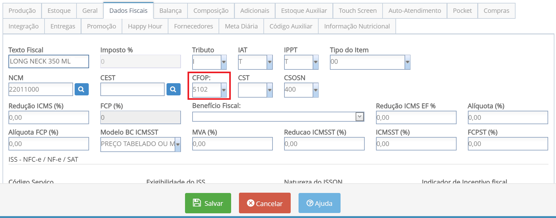The width and height of the screenshot is (556, 218).
Task: Click the Texto Fiscal input field
Action: (x=49, y=61)
